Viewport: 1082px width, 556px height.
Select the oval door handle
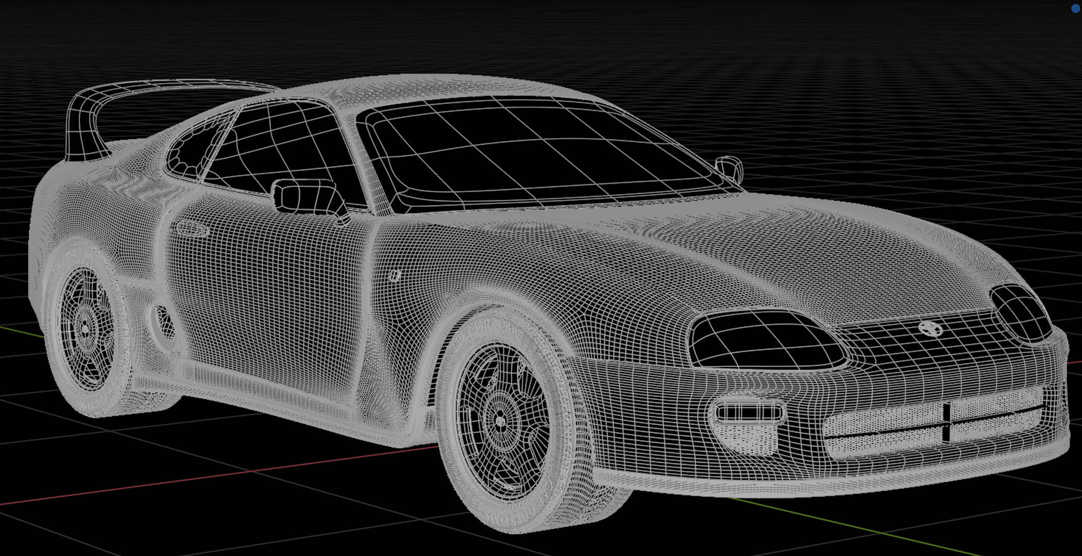click(192, 229)
